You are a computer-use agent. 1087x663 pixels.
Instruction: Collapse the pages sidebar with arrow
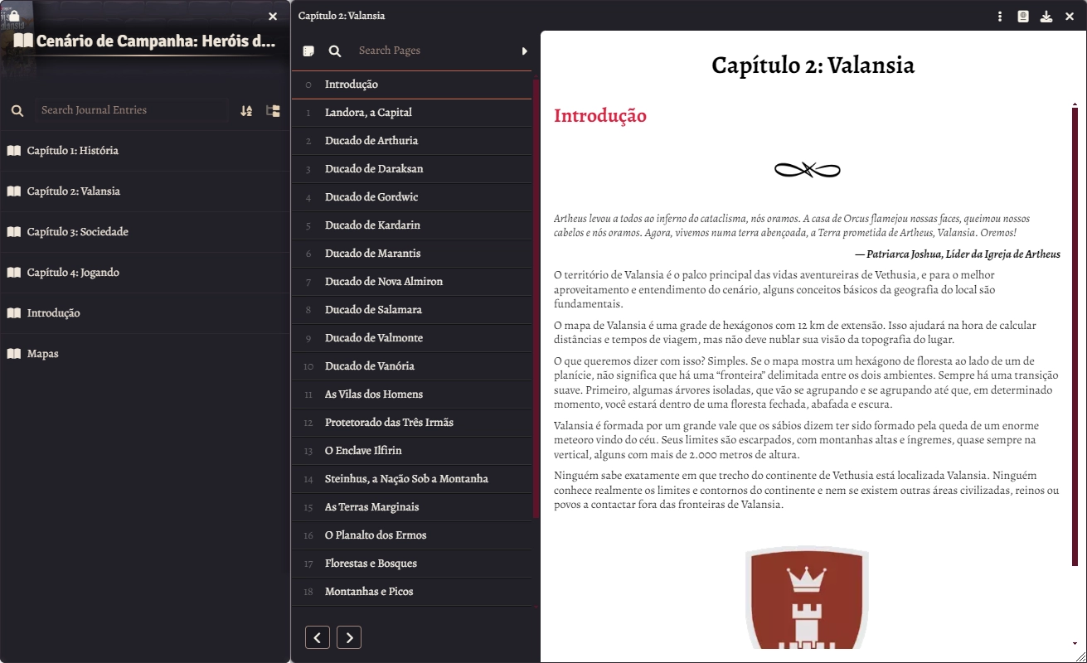pyautogui.click(x=525, y=51)
